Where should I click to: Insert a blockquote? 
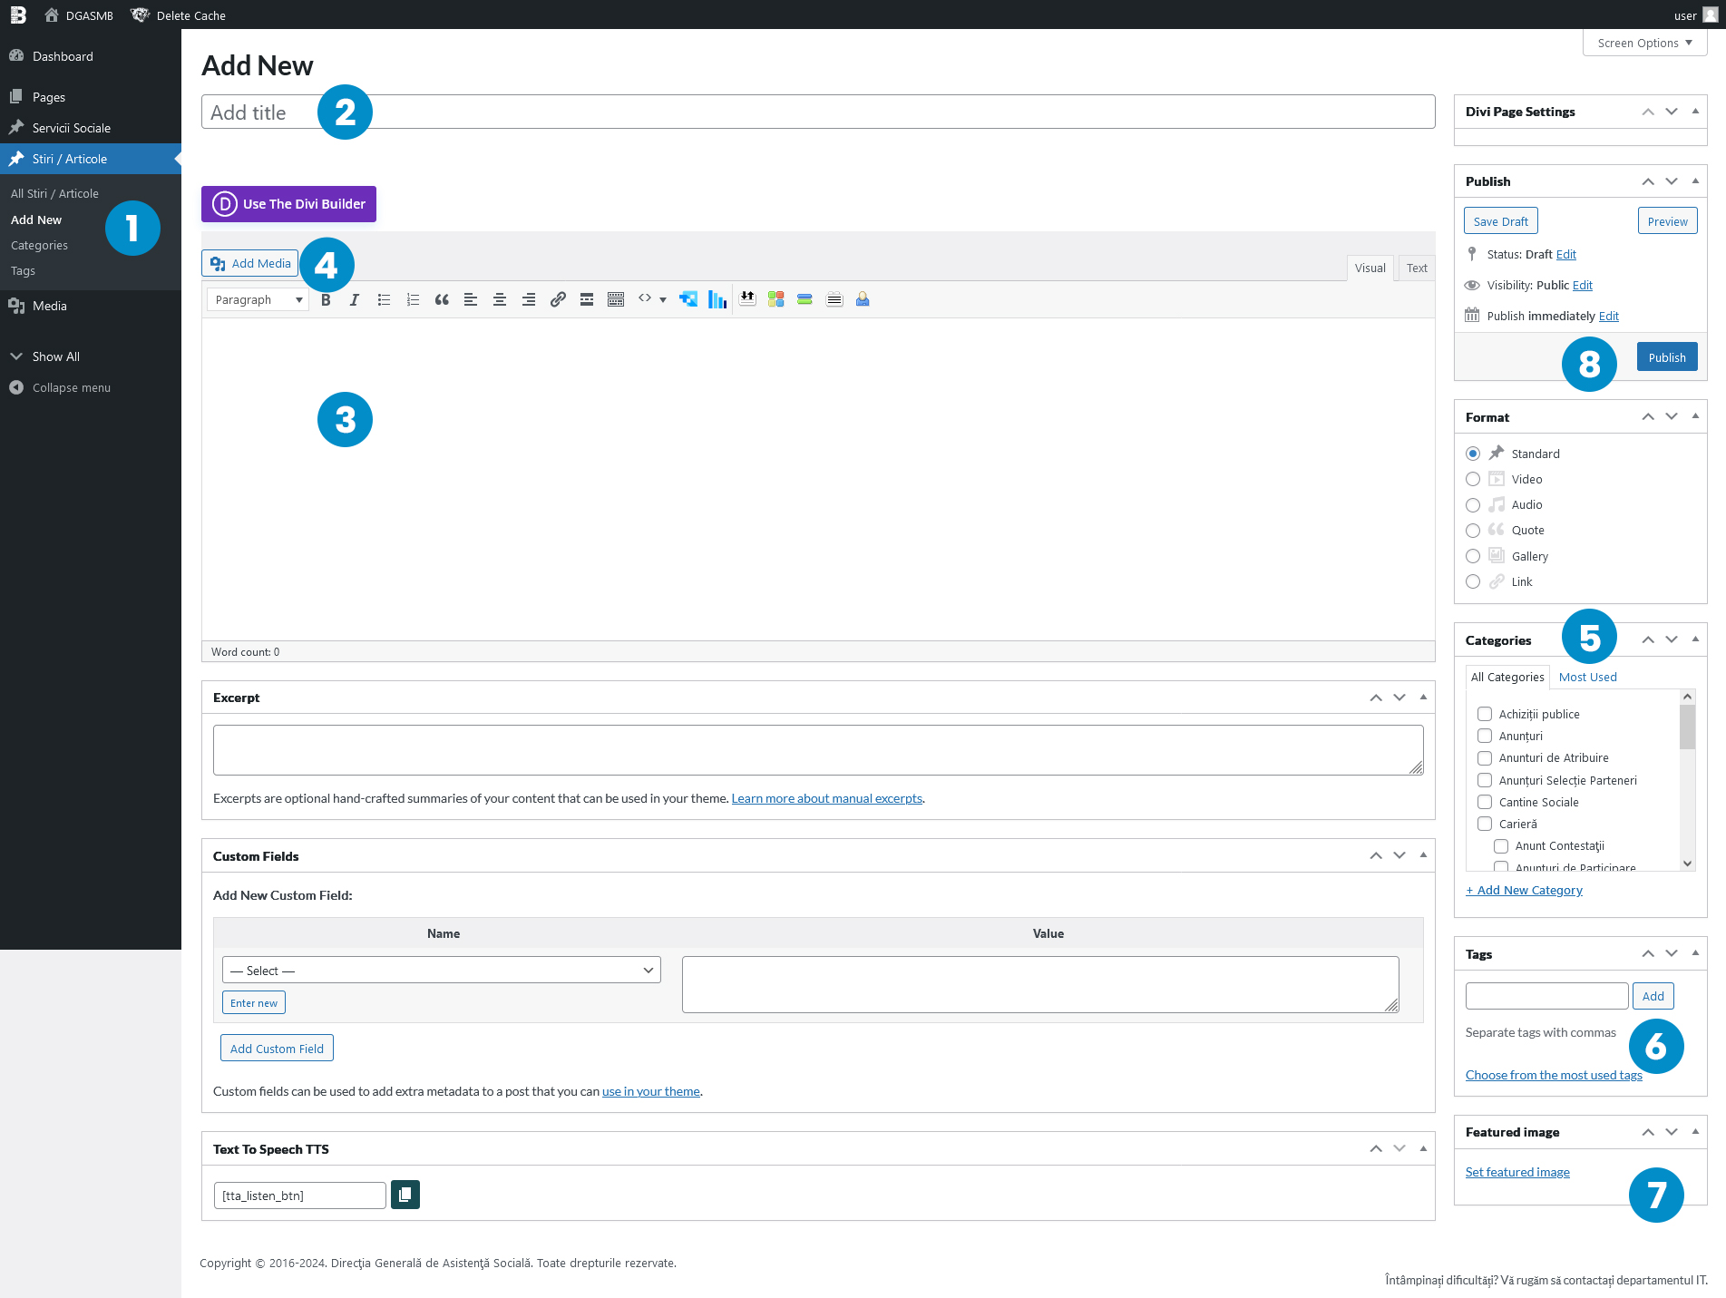point(442,299)
